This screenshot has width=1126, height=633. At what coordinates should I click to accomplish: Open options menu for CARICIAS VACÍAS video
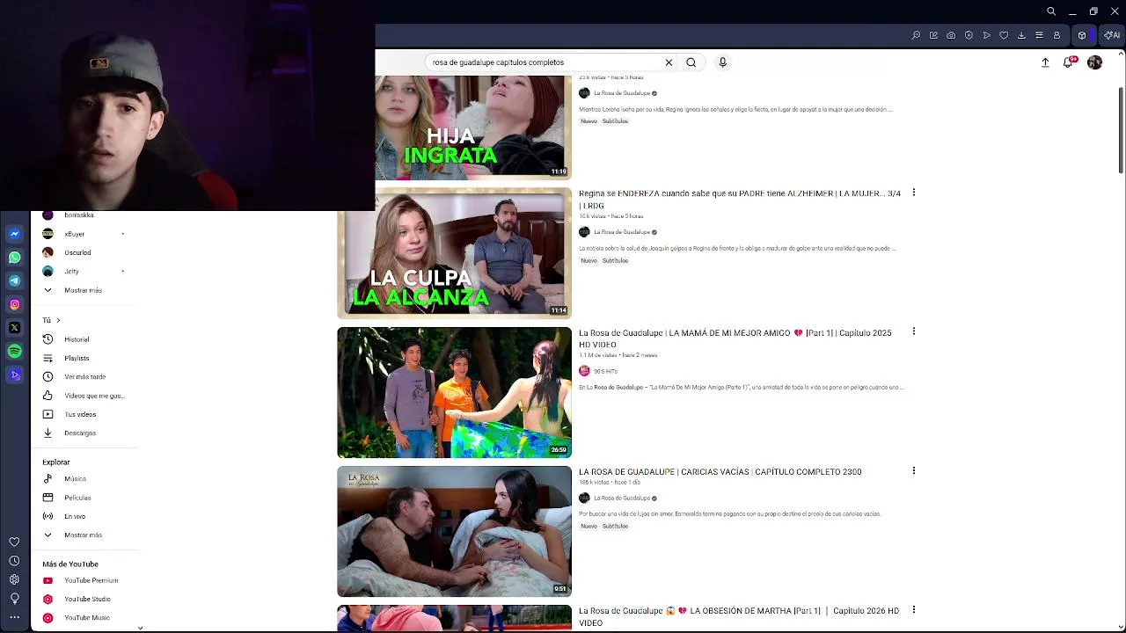(x=913, y=471)
